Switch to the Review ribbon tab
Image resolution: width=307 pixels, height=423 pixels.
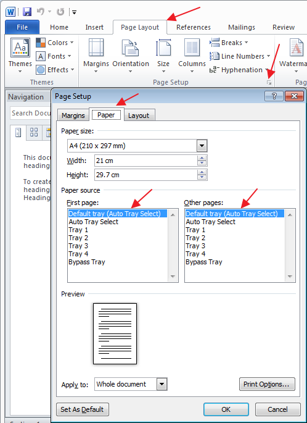[x=284, y=27]
